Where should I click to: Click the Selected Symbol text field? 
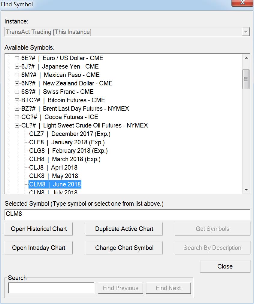point(127,214)
